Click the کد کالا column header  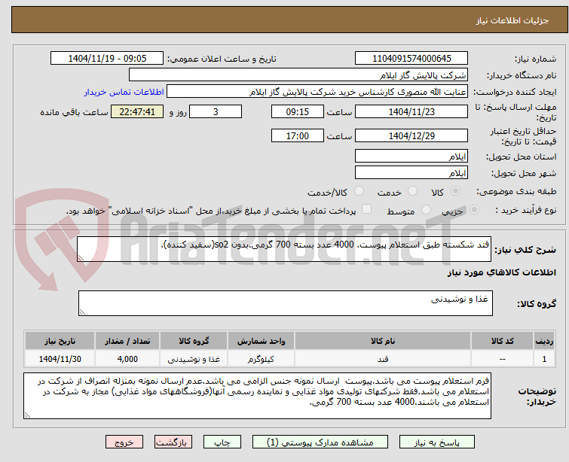coord(502,341)
